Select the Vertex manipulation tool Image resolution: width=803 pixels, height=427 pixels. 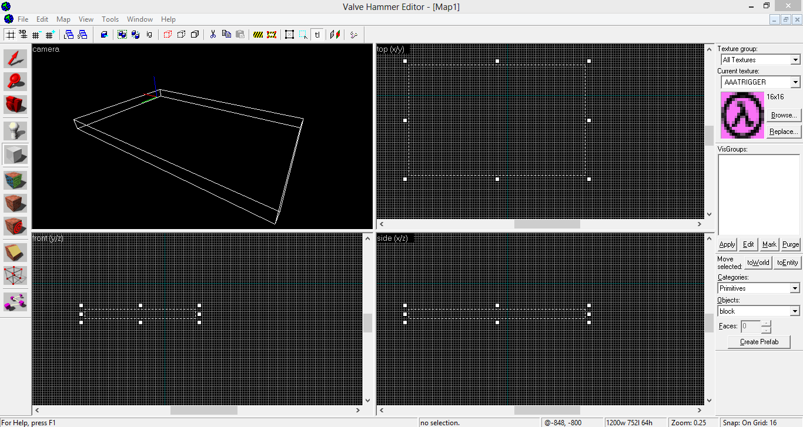(16, 275)
